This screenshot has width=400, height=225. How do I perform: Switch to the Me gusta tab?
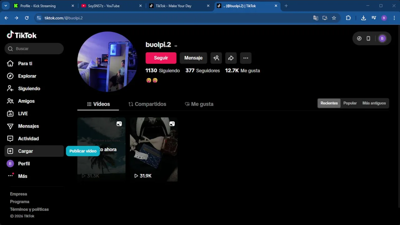[199, 104]
